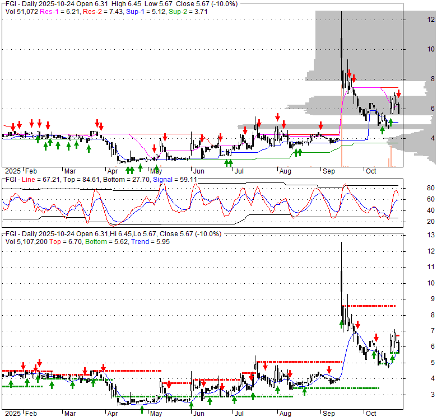Click the tall orange September volume bar
Viewport: 437px width, 417px height.
[342, 126]
